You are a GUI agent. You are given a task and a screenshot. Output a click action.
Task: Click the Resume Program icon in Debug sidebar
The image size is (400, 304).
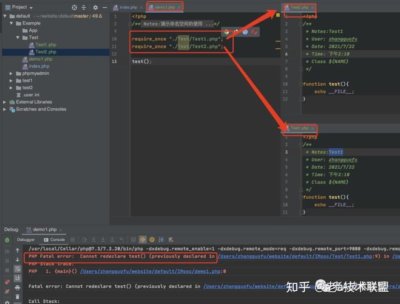(x=7, y=251)
